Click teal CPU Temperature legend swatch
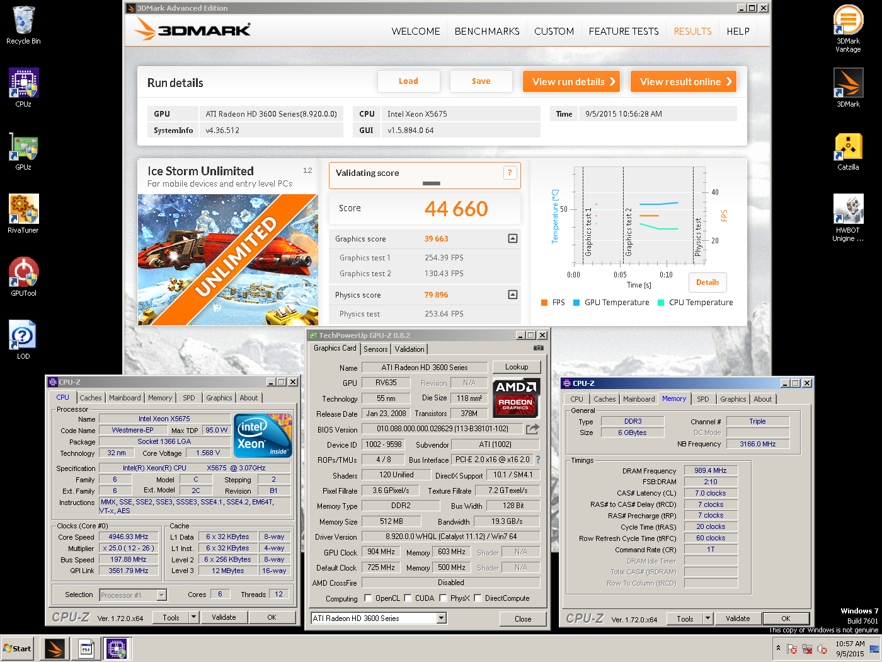This screenshot has height=662, width=882. 660,303
